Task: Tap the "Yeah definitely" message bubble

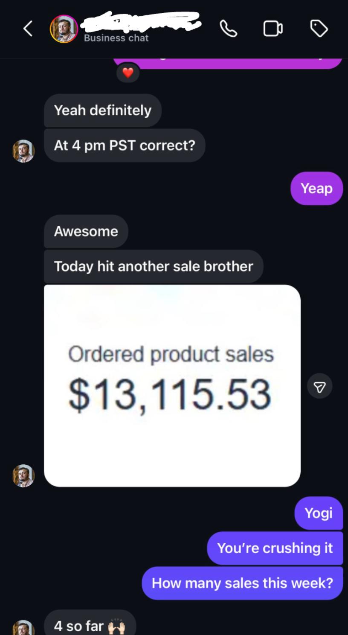Action: [x=102, y=111]
